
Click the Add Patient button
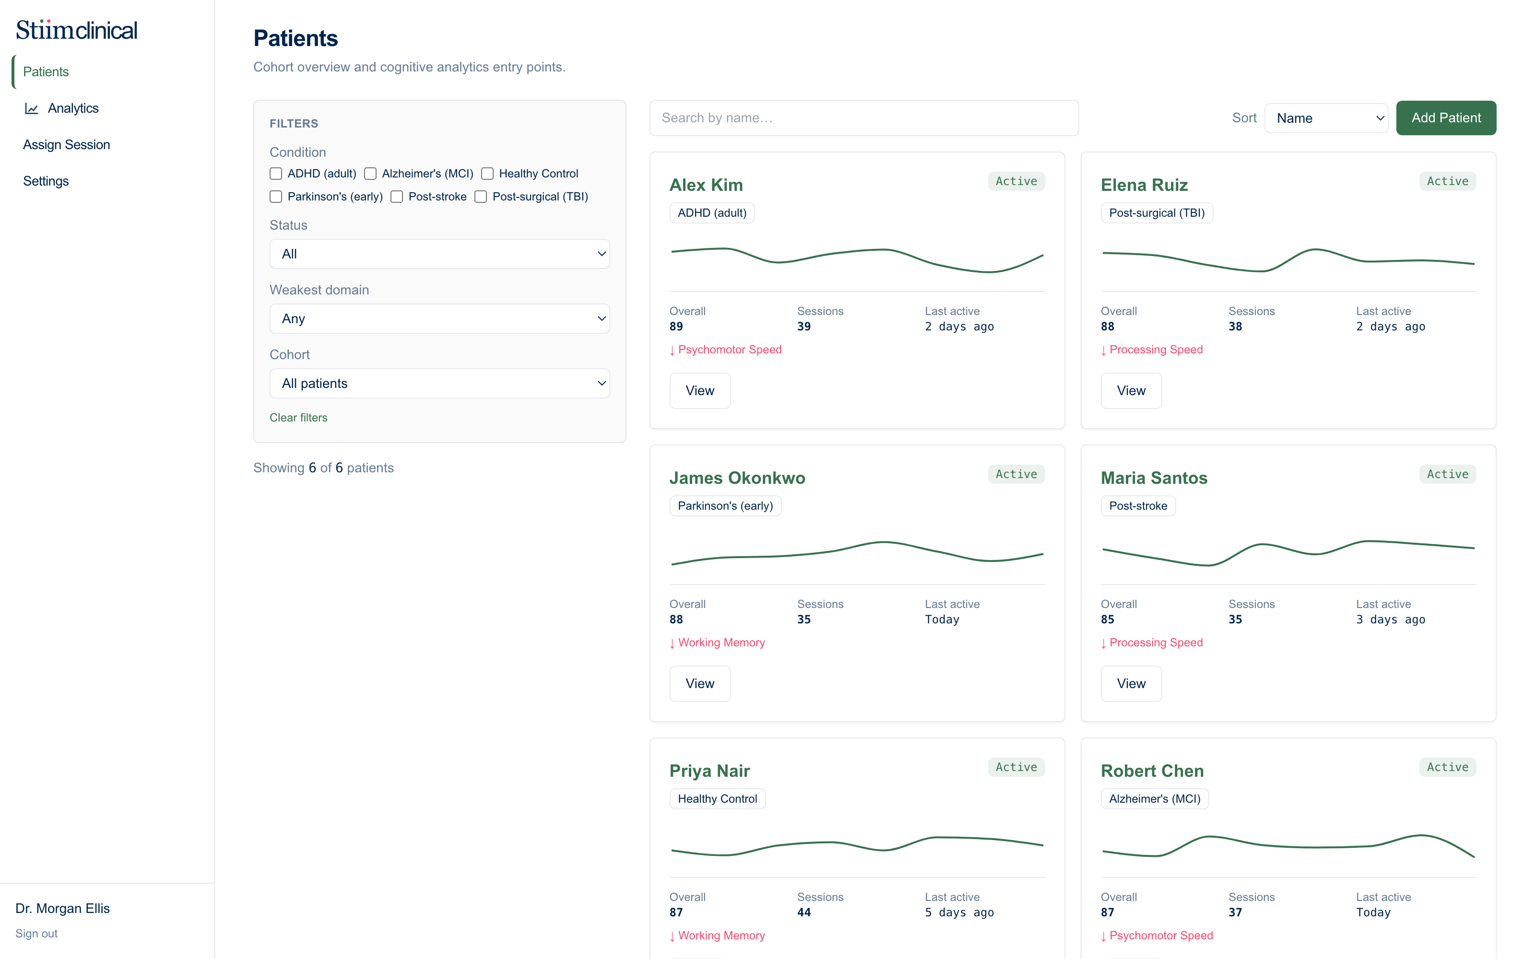coord(1446,118)
